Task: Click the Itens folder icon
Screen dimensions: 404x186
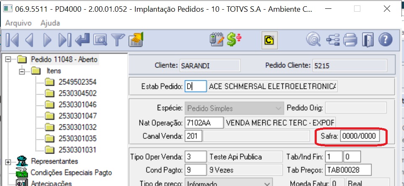Action: coord(36,71)
